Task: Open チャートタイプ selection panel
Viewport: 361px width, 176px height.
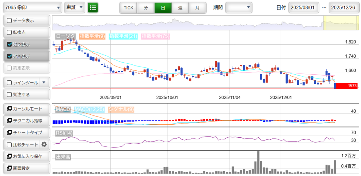Action: pyautogui.click(x=26, y=133)
